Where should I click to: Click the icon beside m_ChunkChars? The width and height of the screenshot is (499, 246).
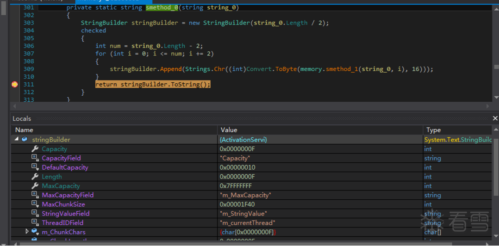click(35, 232)
